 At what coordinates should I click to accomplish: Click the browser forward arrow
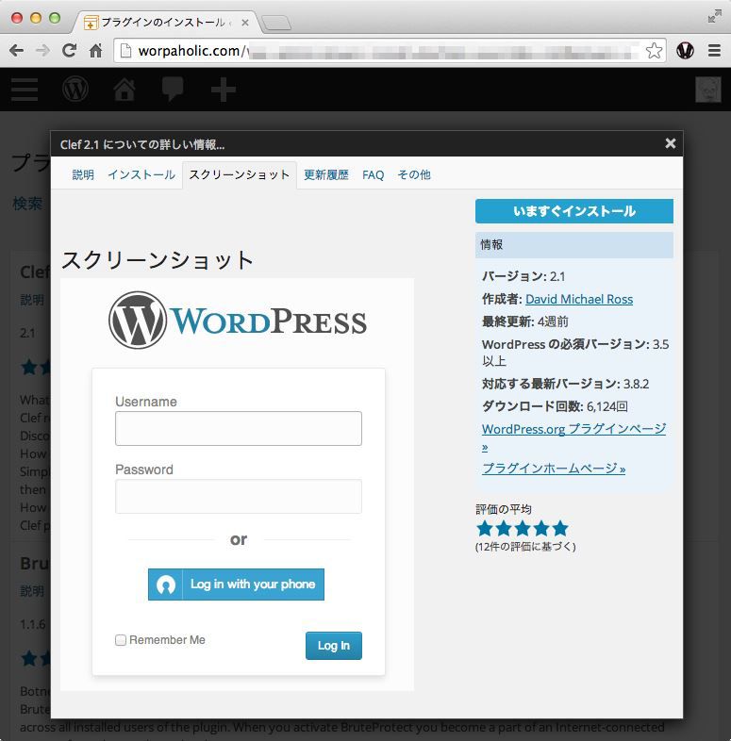(42, 50)
